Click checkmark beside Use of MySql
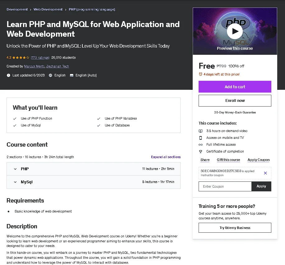This screenshot has width=285, height=265. coord(15,126)
